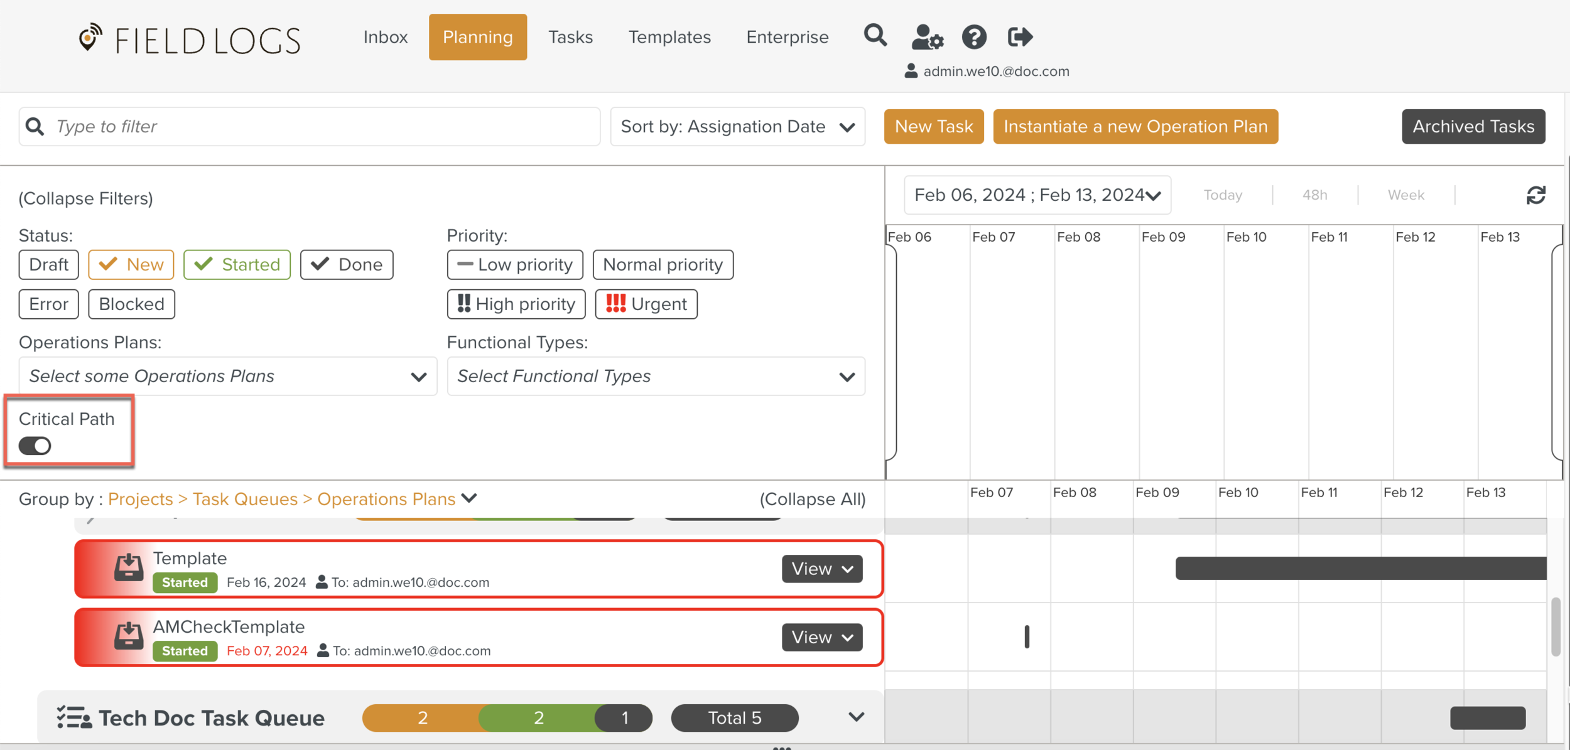Screen dimensions: 1570x750
Task: Open the View dropdown for Template task
Action: (822, 569)
